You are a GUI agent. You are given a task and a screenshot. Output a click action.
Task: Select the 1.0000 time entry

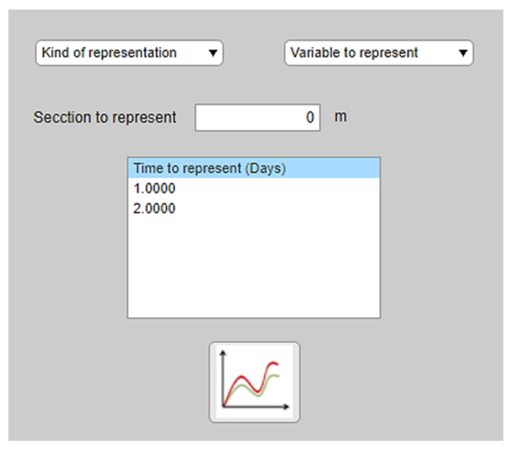pos(154,188)
